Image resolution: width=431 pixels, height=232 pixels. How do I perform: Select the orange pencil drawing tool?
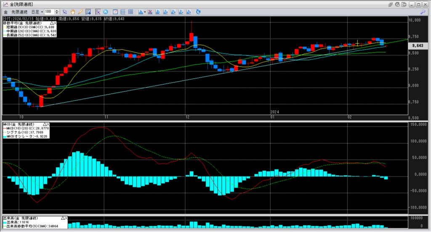coord(80,11)
